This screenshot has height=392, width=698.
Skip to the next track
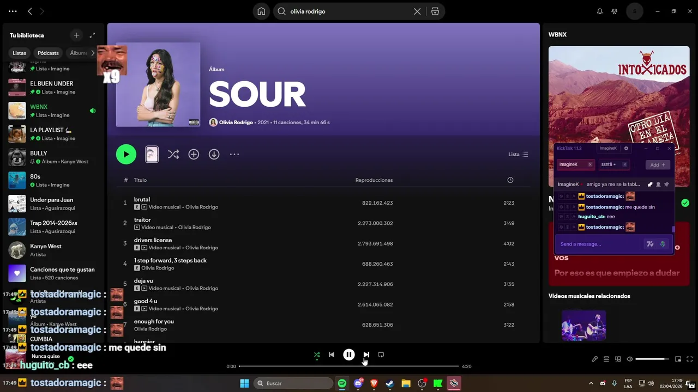point(366,354)
